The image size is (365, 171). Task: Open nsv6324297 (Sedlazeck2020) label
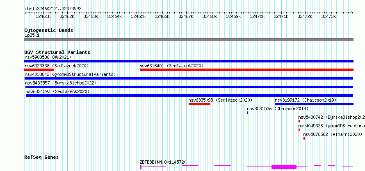tap(57, 91)
